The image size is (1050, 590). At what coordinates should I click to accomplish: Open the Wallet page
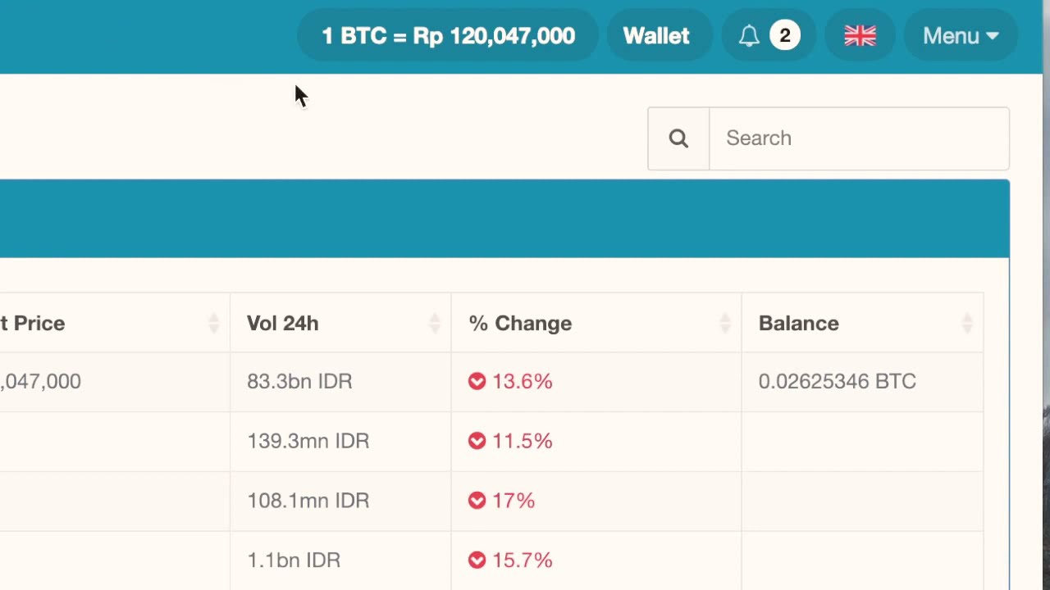656,36
